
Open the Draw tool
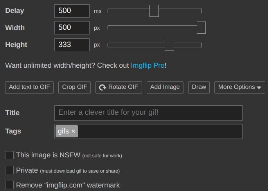199,87
